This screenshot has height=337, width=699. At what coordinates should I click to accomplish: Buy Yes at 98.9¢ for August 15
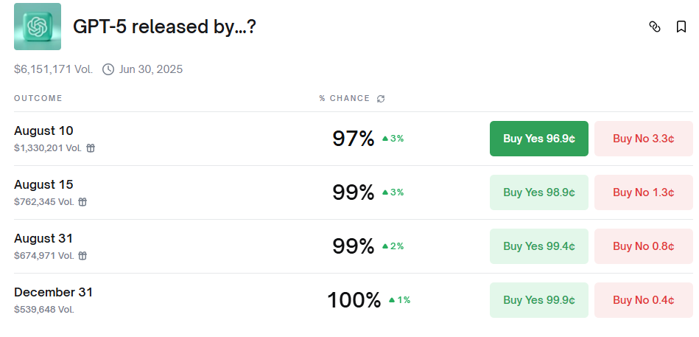click(539, 192)
